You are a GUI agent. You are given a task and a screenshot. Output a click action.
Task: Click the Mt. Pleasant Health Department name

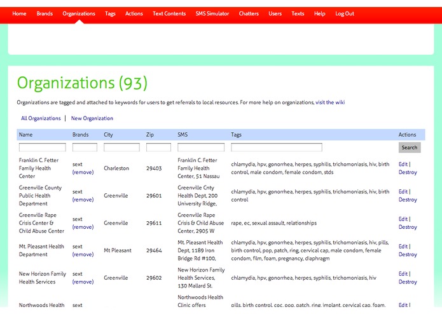(41, 250)
